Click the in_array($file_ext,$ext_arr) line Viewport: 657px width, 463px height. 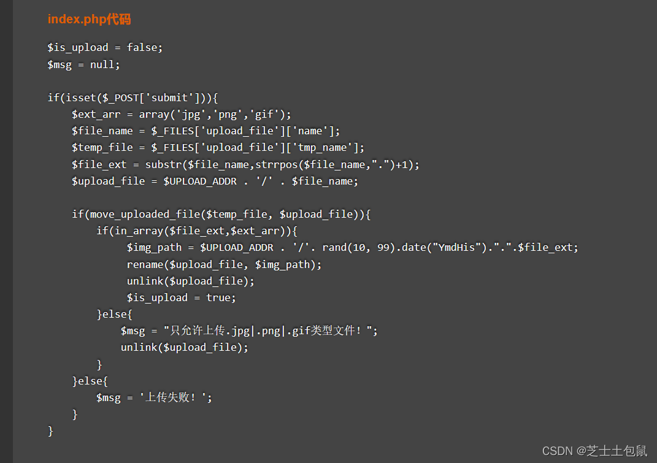click(x=196, y=231)
